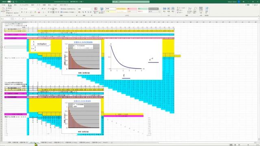Click the red font color icon
Image resolution: width=260 pixels, height=146 pixels.
39,12
